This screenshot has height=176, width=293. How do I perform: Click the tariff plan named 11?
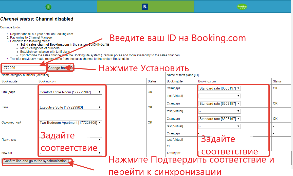pos(168,146)
